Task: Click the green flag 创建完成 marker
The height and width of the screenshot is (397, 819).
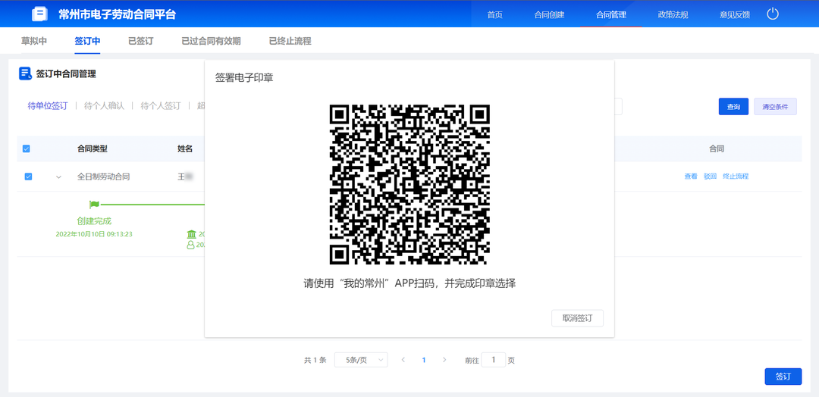Action: pos(94,205)
